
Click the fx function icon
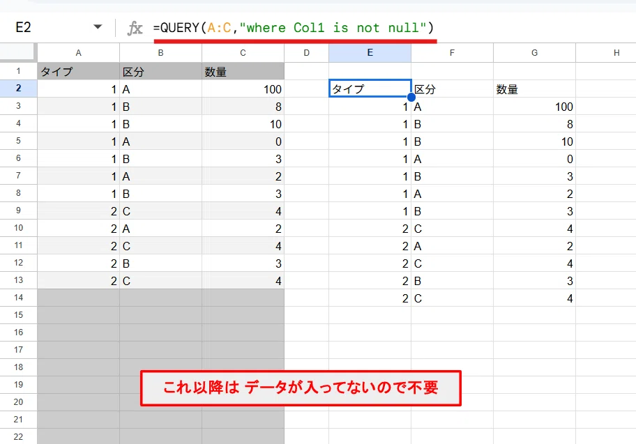coord(135,28)
